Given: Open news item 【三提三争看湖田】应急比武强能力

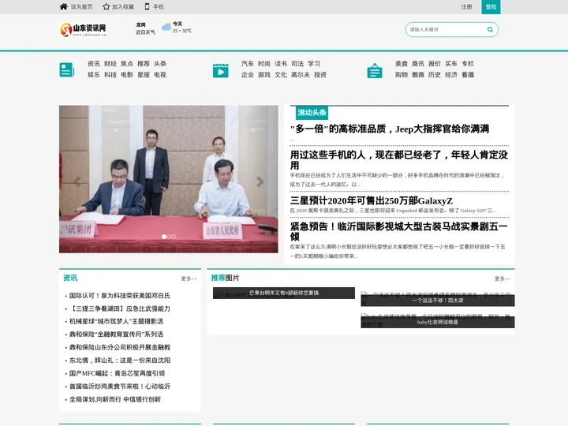Looking at the screenshot, I should pyautogui.click(x=120, y=308).
